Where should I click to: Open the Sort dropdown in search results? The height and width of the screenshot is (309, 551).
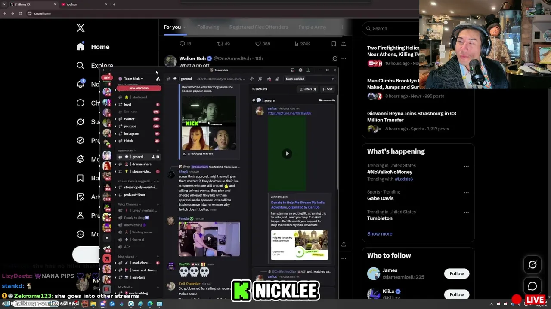[x=328, y=89]
